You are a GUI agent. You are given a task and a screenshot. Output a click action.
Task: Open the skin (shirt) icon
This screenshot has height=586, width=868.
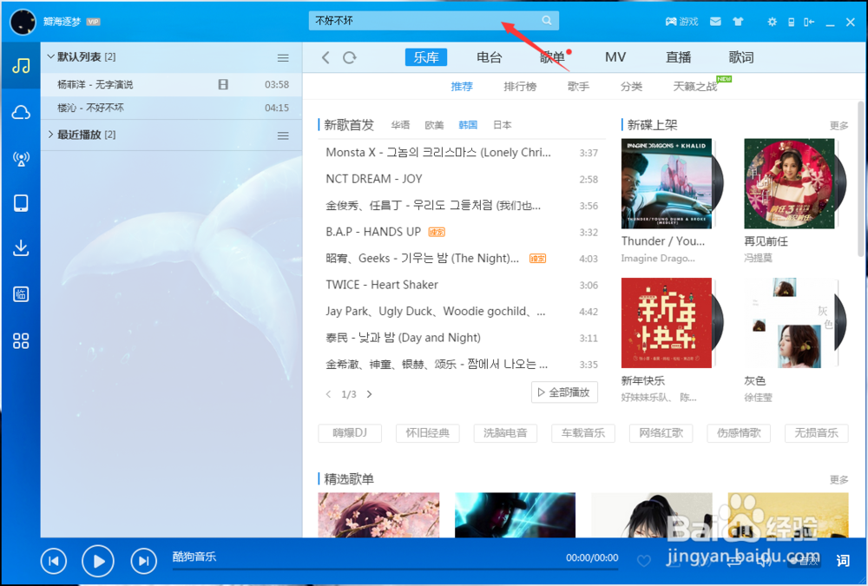point(738,22)
